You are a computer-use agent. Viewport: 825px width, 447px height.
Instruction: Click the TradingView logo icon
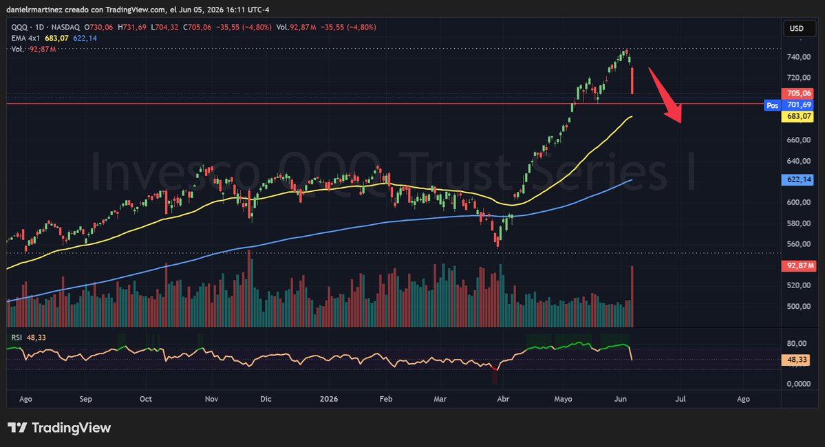coord(17,428)
